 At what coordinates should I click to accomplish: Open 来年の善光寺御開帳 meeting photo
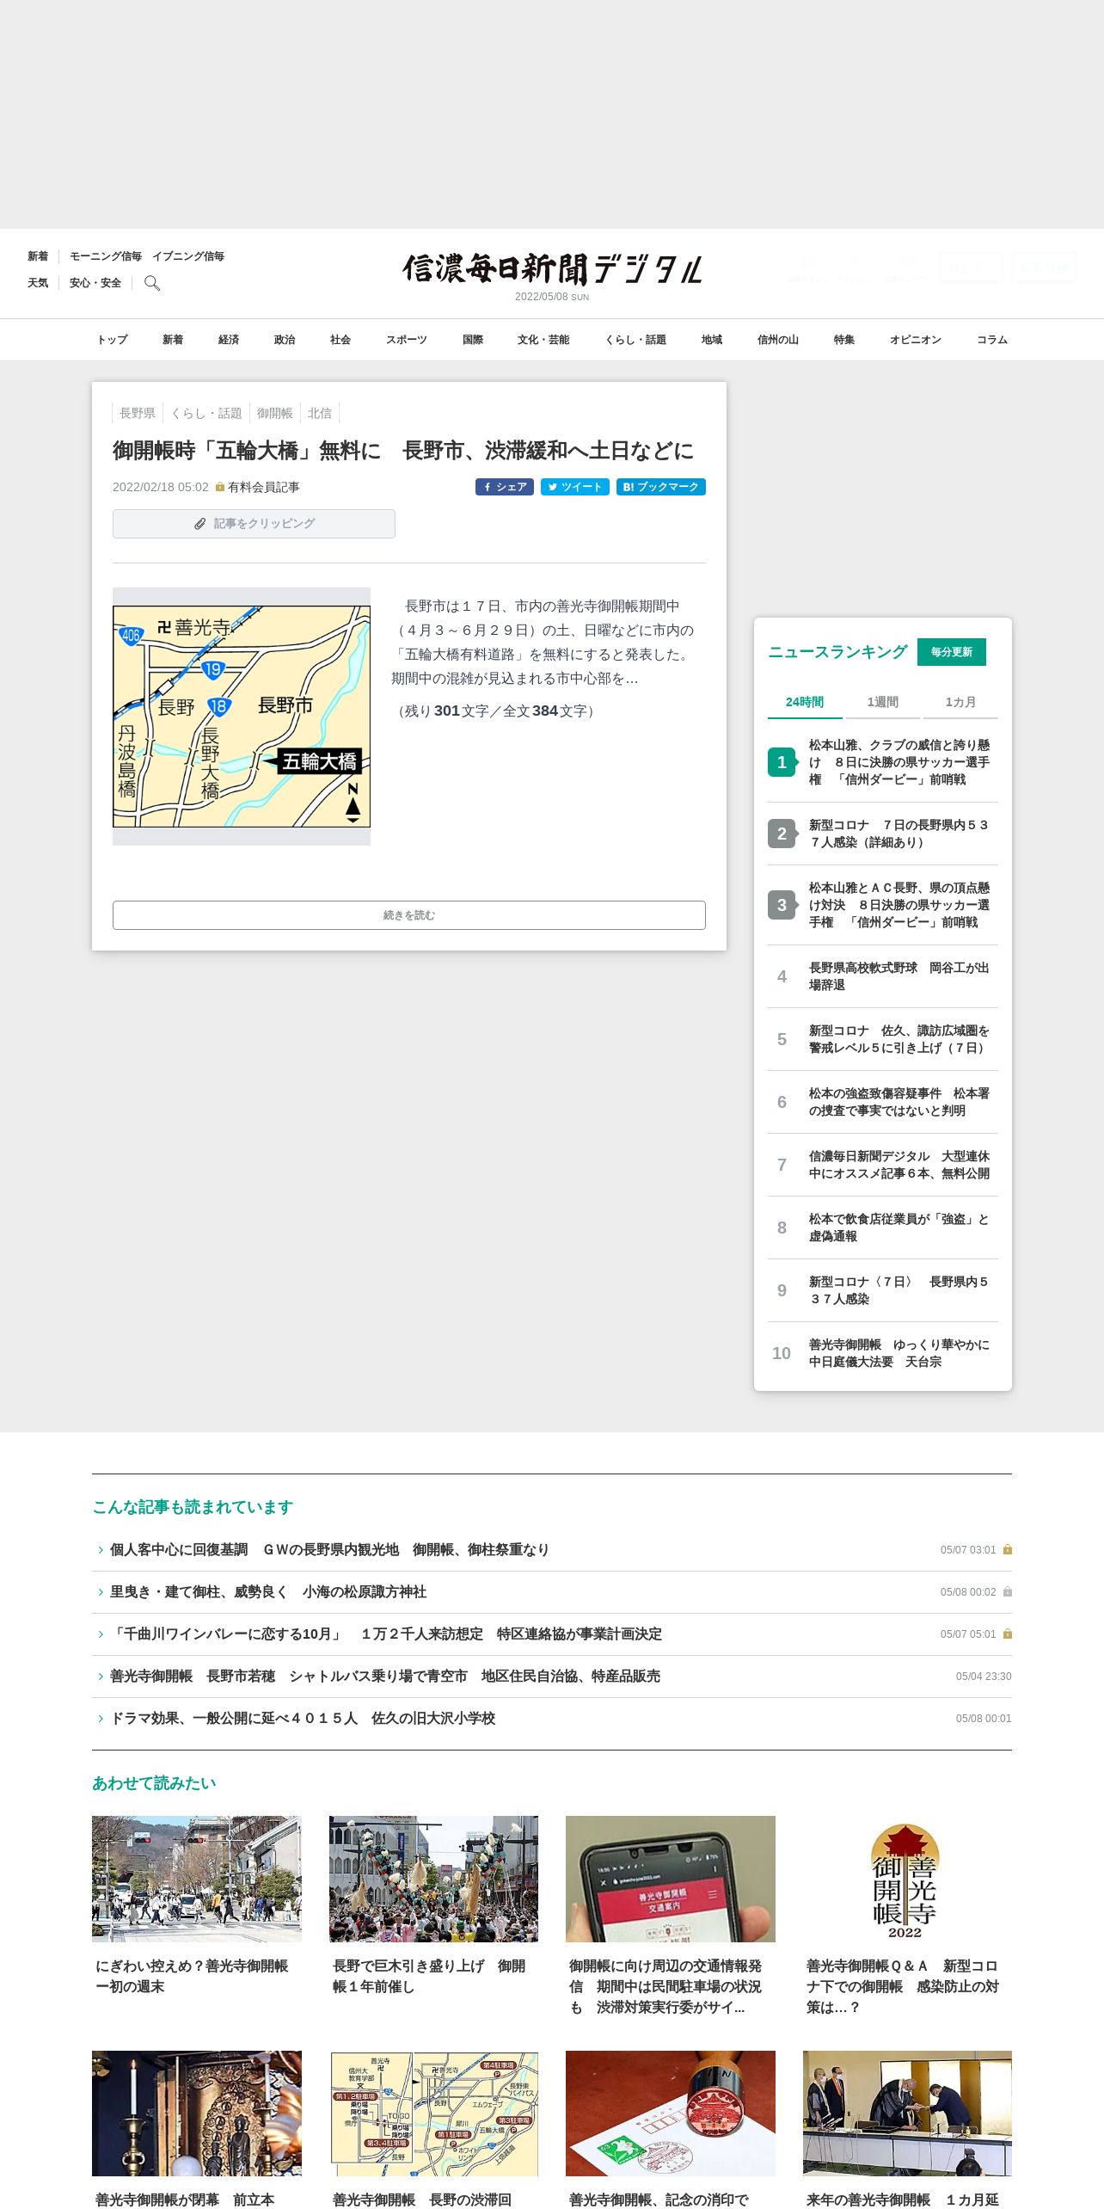tap(907, 2114)
